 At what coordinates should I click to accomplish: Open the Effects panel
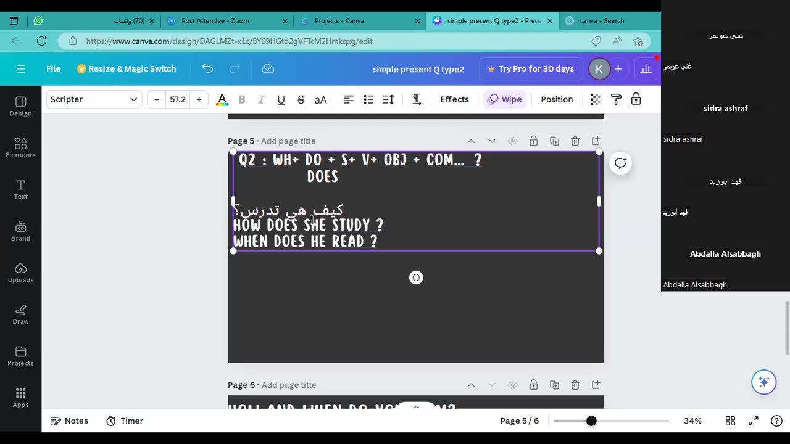tap(454, 99)
